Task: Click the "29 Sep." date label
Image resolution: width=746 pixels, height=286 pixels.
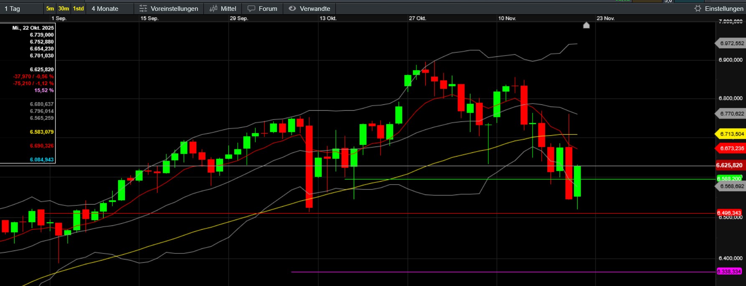Action: tap(239, 18)
